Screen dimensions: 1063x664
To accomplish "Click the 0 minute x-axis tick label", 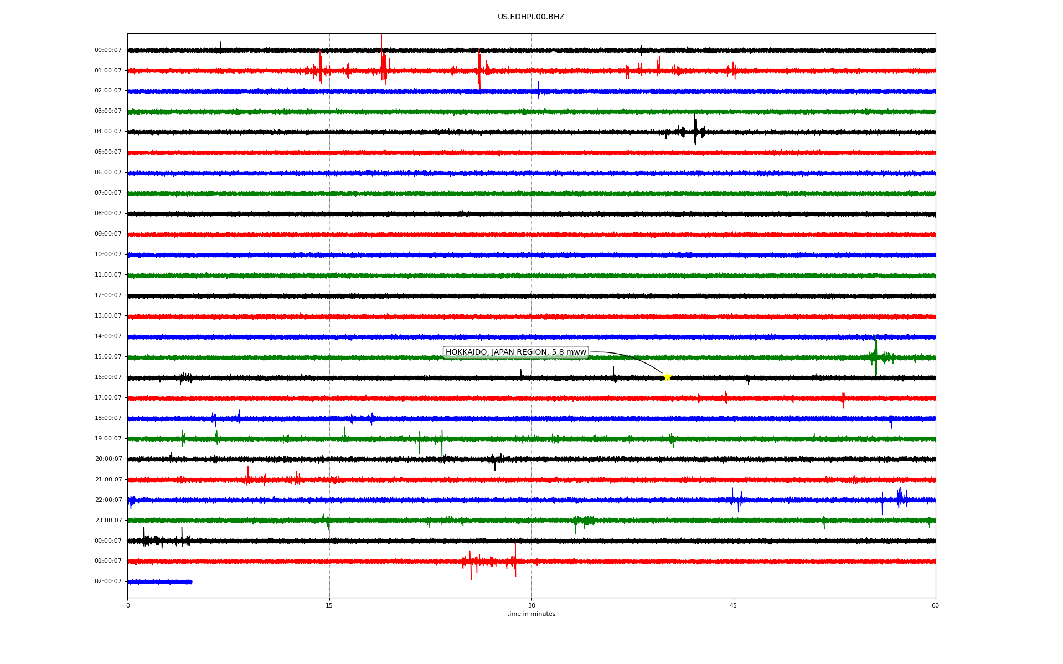I will 128,605.
